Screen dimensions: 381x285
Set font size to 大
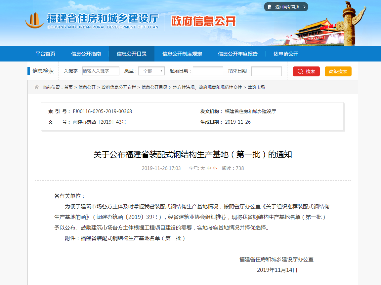pos(203,168)
